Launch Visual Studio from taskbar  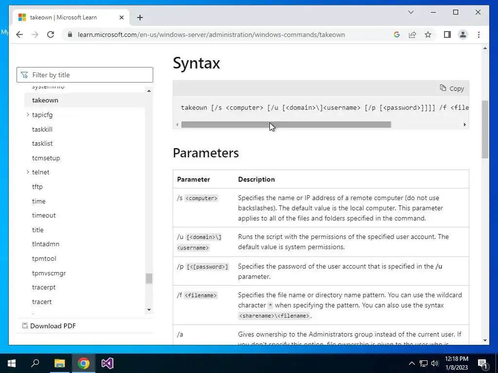pyautogui.click(x=107, y=363)
